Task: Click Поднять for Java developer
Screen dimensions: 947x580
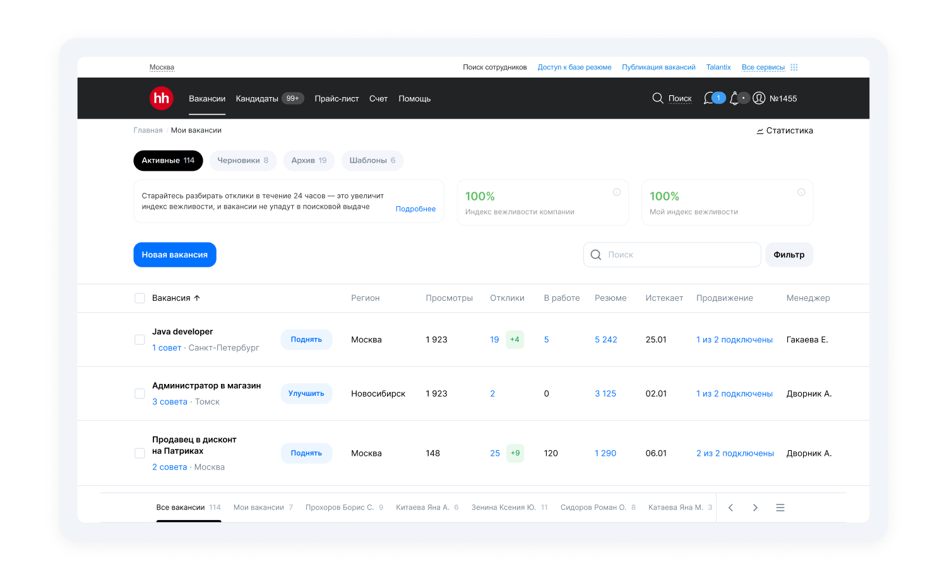Action: (306, 340)
